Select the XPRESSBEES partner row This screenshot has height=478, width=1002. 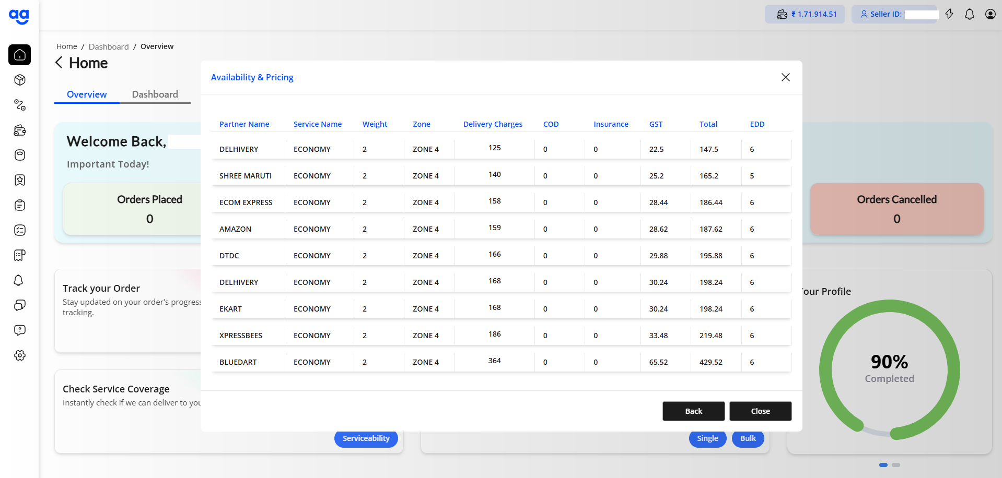502,336
